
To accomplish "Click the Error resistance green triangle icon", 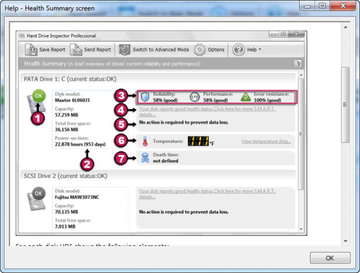I will point(246,97).
